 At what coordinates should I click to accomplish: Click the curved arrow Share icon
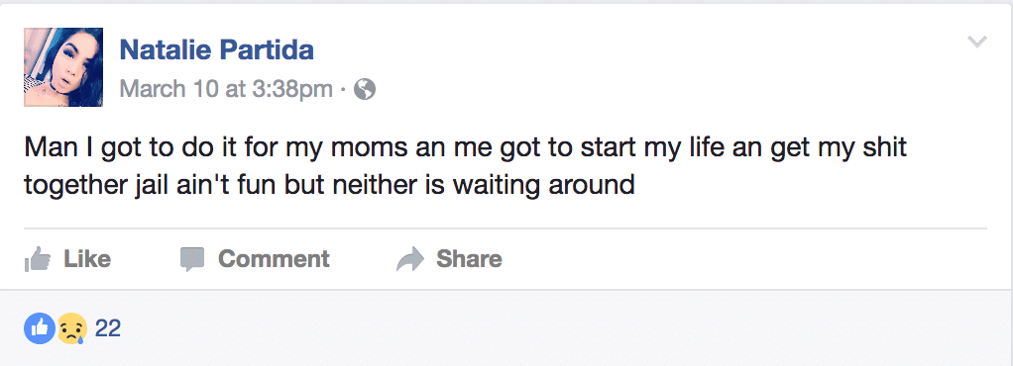(409, 259)
